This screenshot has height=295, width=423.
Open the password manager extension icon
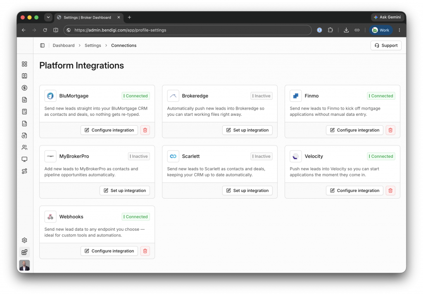pos(319,30)
